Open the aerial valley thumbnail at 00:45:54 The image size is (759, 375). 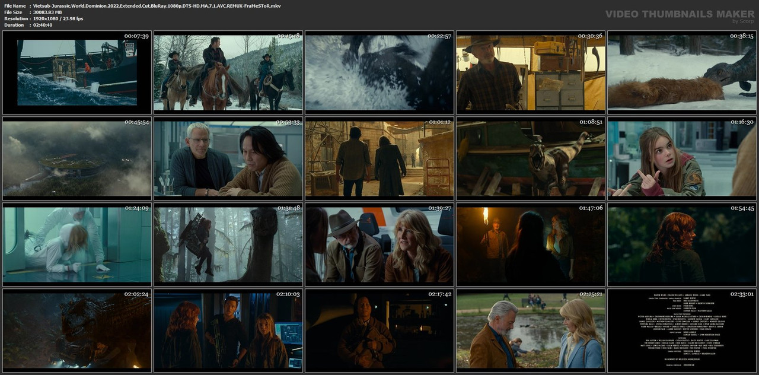pyautogui.click(x=77, y=158)
